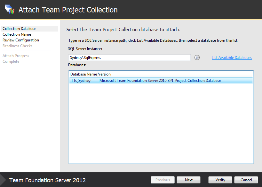The height and width of the screenshot is (187, 262).
Task: Sort by the Version column header
Action: coord(160,74)
